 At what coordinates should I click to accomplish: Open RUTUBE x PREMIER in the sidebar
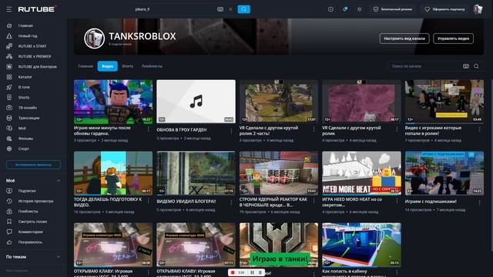34,56
